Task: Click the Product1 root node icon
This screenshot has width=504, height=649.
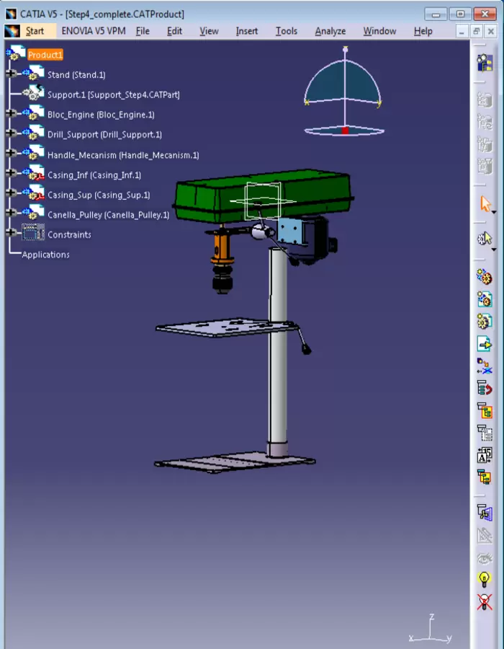Action: tap(16, 53)
